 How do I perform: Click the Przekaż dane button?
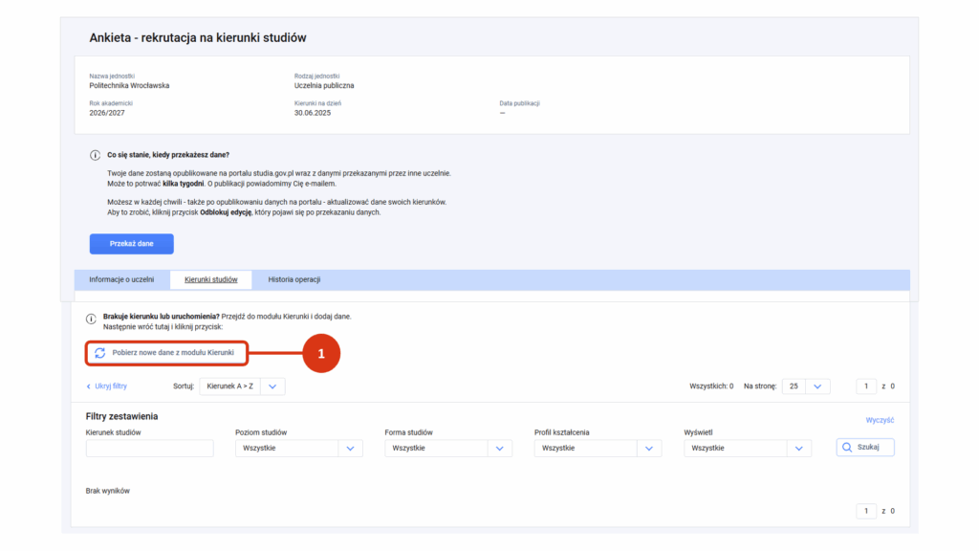pyautogui.click(x=132, y=244)
